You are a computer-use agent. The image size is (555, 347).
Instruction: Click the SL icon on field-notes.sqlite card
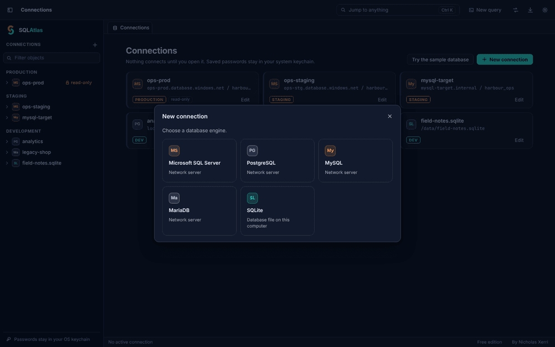point(411,124)
